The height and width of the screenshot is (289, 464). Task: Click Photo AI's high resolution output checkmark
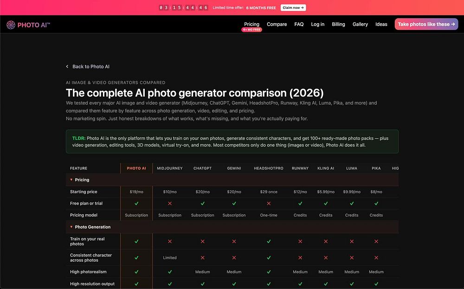[136, 284]
